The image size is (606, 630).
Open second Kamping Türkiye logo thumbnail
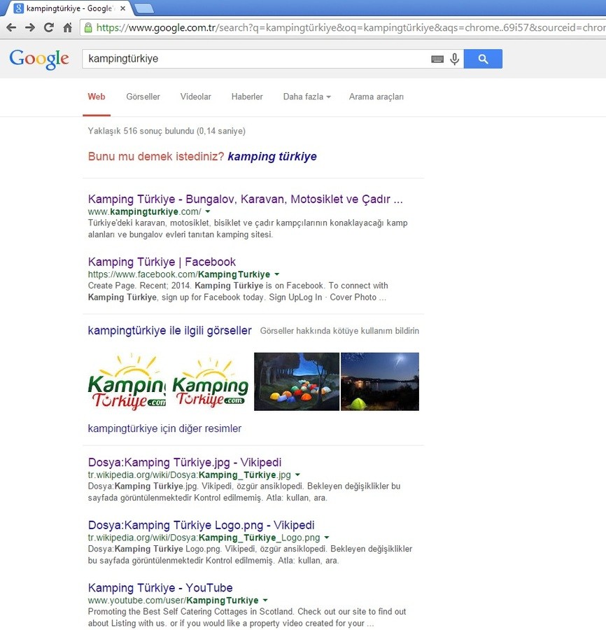pyautogui.click(x=210, y=381)
